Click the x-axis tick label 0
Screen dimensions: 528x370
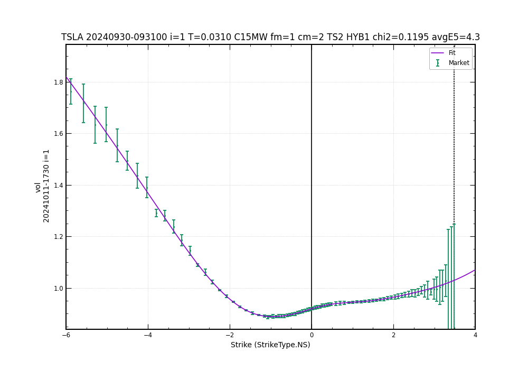tap(312, 335)
